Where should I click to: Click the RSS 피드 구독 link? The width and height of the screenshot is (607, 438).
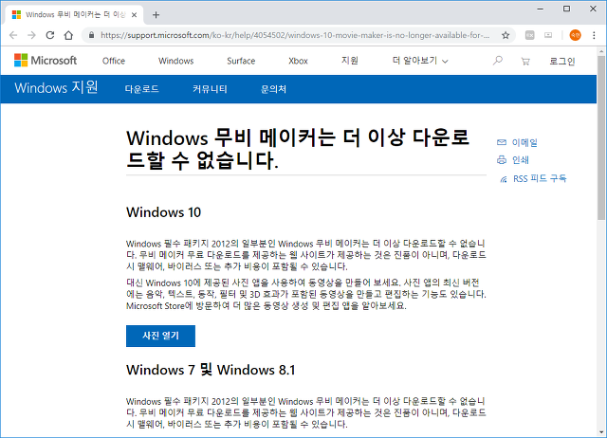(540, 178)
